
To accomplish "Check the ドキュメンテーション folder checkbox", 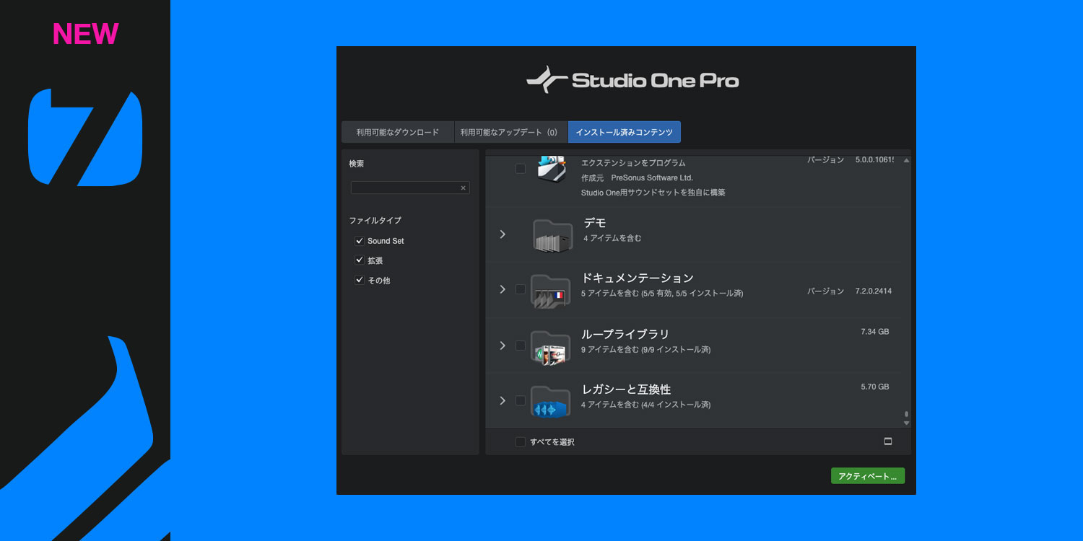I will 521,289.
